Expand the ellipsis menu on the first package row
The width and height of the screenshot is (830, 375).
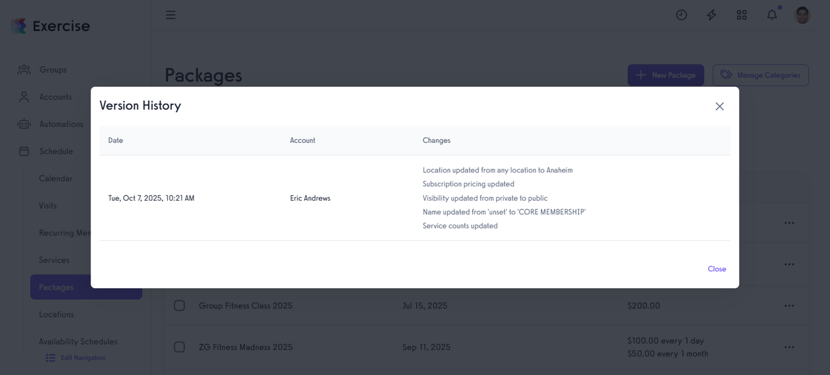pos(789,222)
